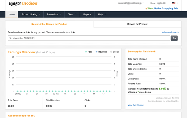Click the Total Items Shipped row label

click(x=137, y=59)
